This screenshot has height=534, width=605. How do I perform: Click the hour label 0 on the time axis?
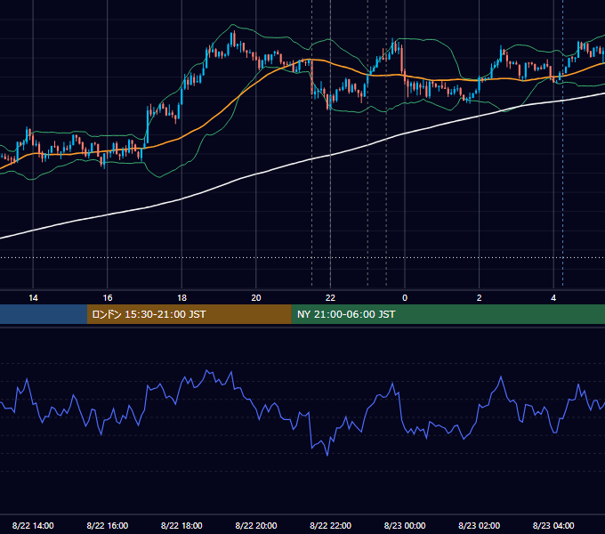pos(405,298)
